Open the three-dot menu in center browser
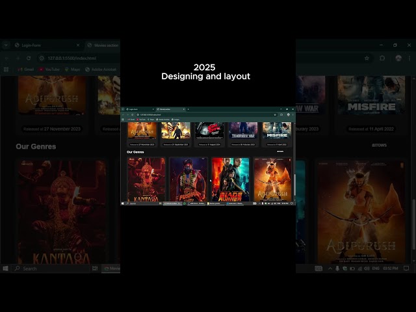Image resolution: width=416 pixels, height=312 pixels. pyautogui.click(x=293, y=114)
